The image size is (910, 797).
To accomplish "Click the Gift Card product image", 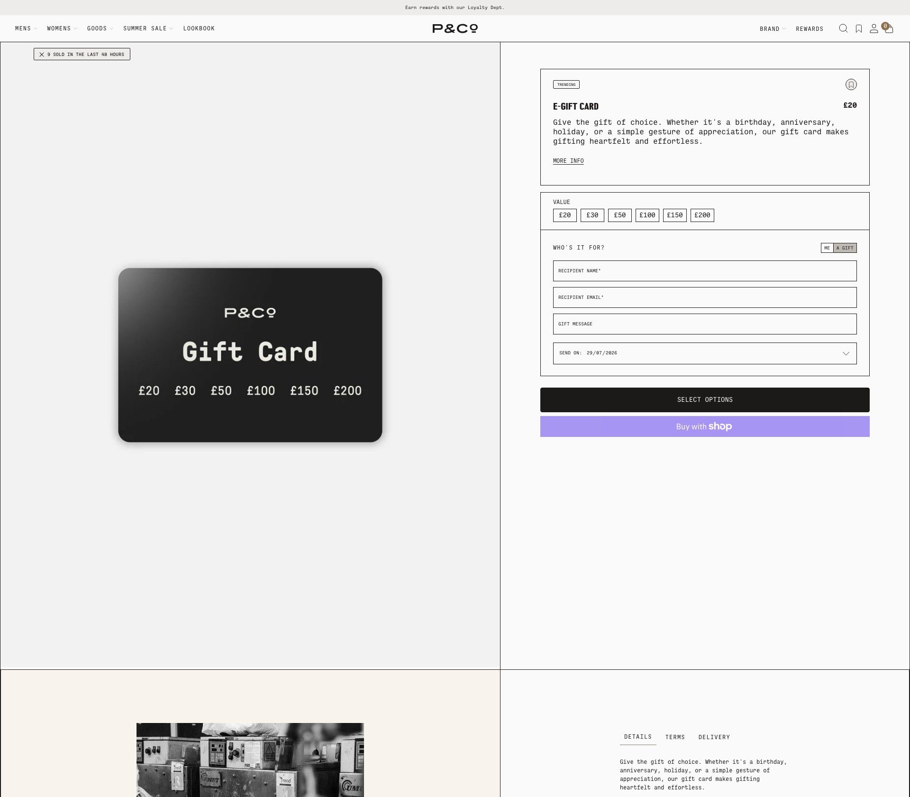I will 250,355.
